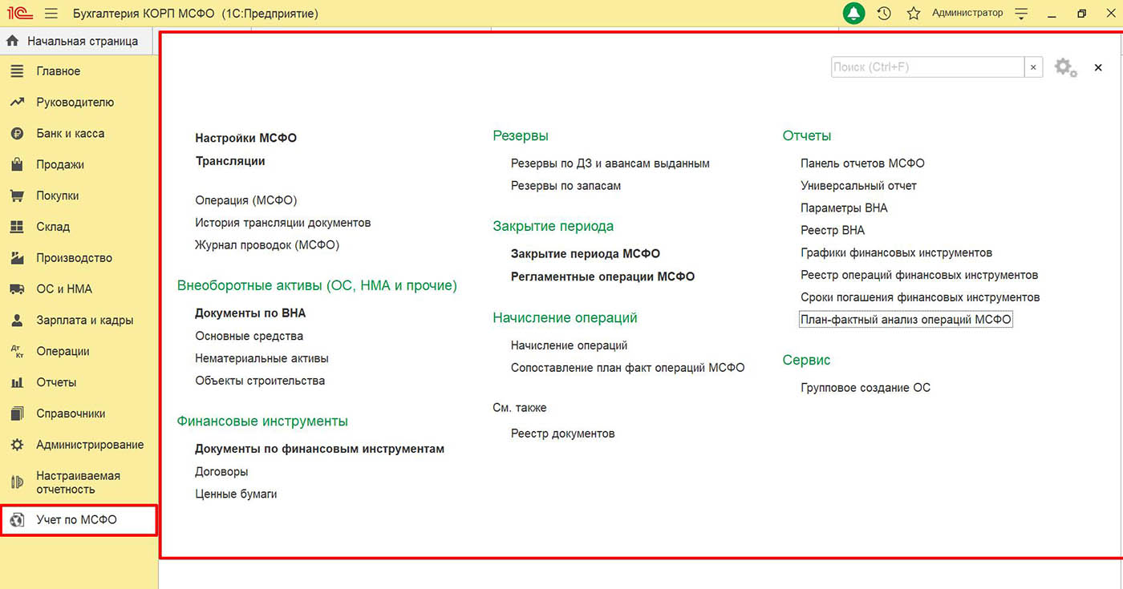1123x589 pixels.
Task: Open the history clock icon
Action: 884,14
